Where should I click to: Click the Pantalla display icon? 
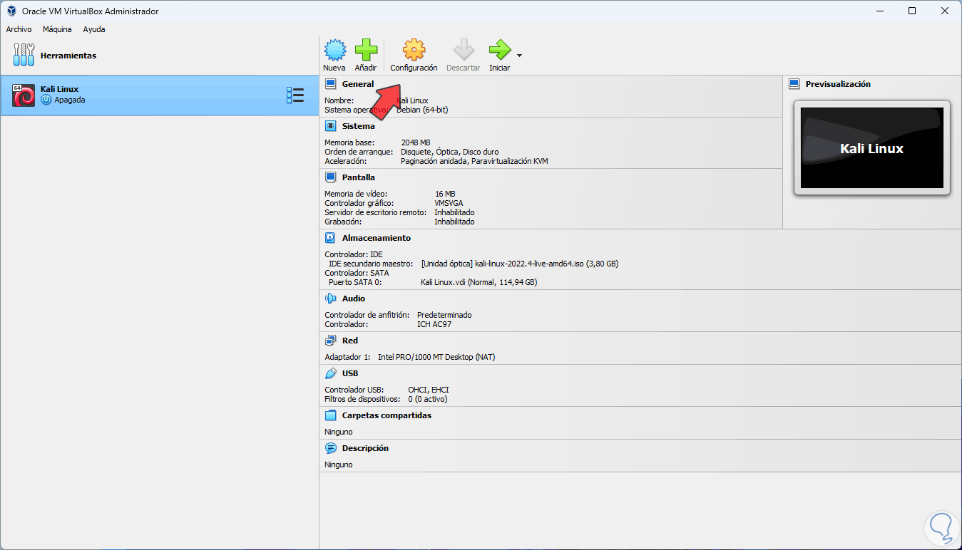tap(330, 177)
